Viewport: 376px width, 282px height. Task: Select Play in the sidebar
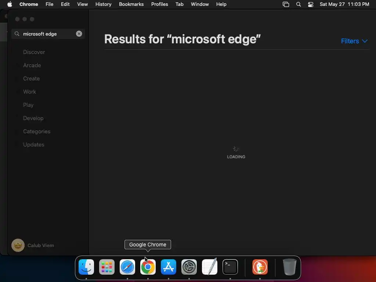click(28, 105)
